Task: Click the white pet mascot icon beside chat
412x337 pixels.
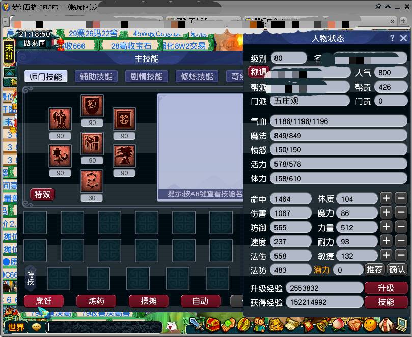Action: coord(172,326)
